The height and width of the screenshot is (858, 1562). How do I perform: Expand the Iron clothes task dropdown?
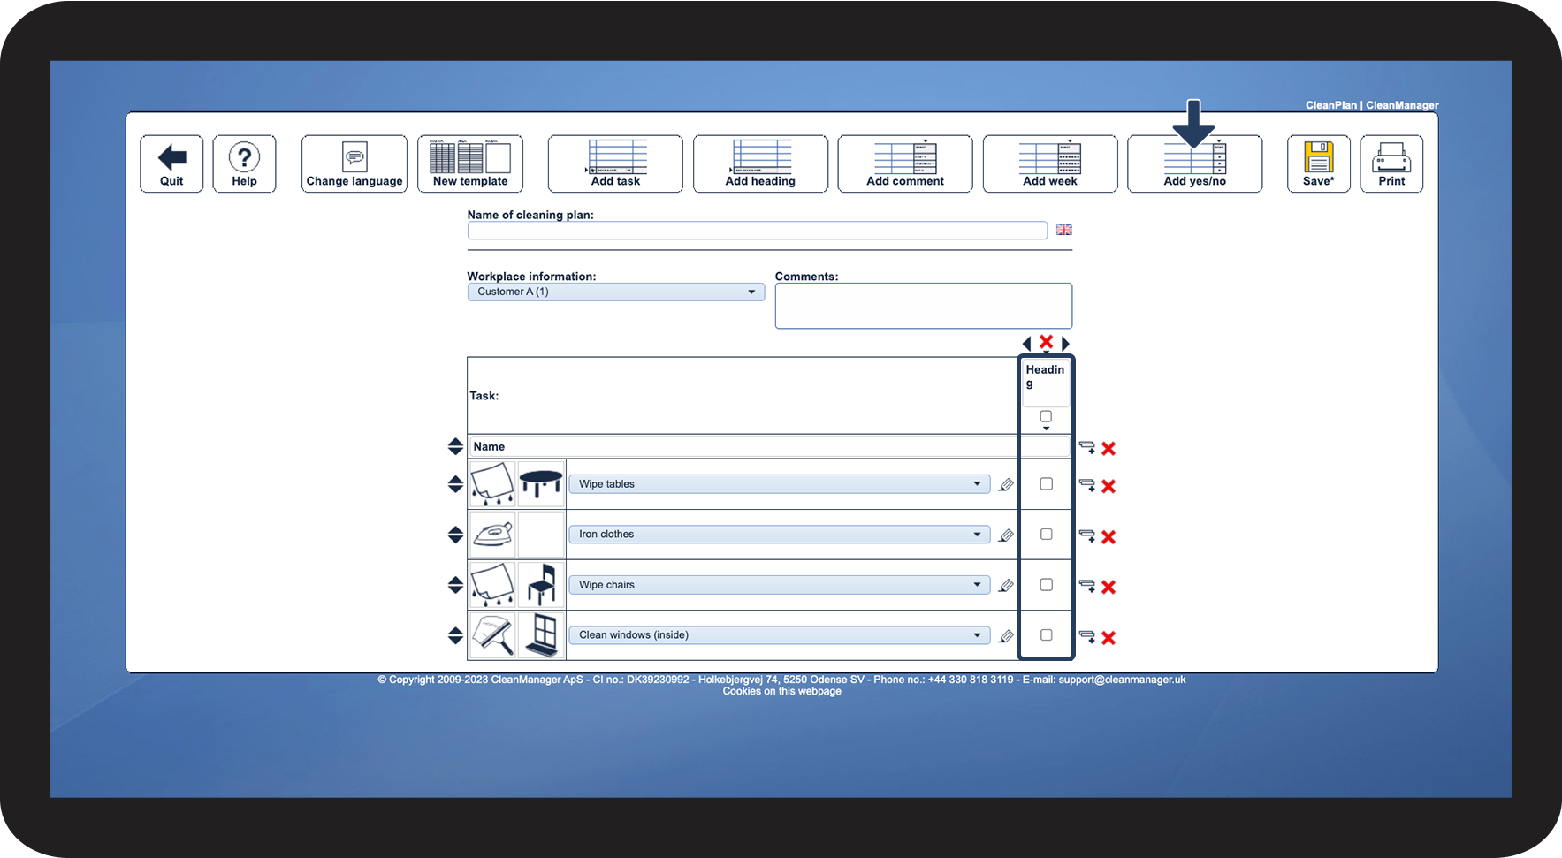(779, 535)
